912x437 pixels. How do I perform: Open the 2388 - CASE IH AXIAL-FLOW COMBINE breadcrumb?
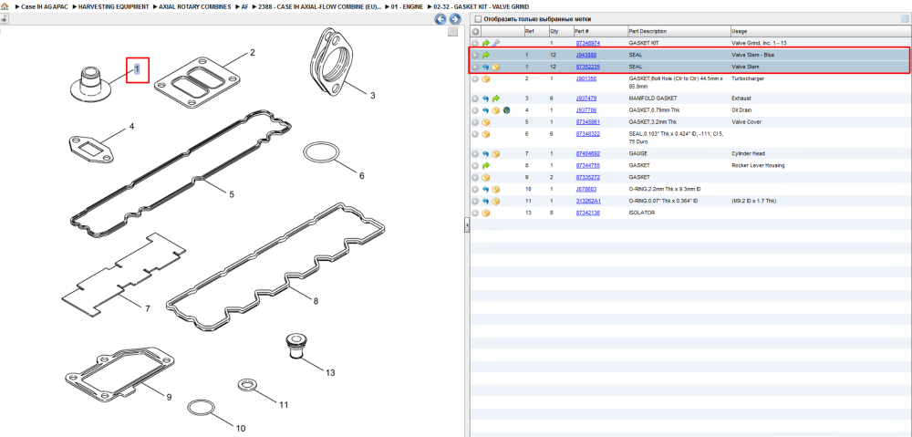[x=320, y=7]
